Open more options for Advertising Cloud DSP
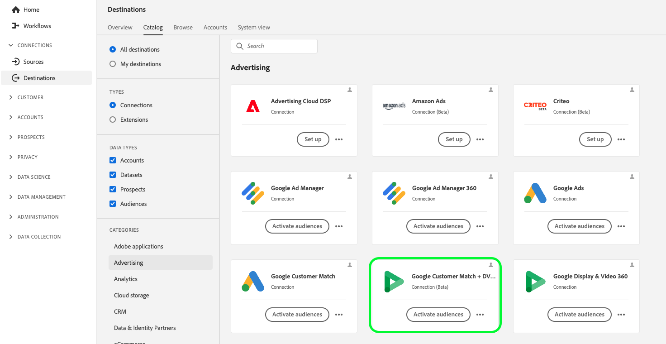 [x=339, y=139]
